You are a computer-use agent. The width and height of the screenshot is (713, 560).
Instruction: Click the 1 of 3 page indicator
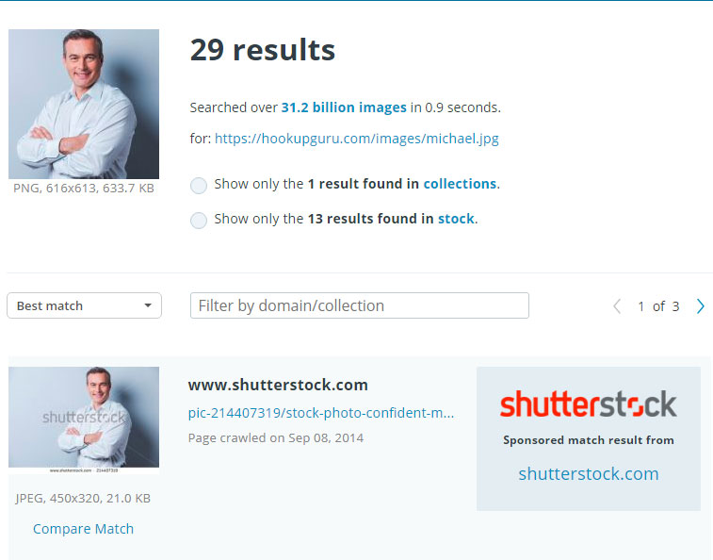pos(658,306)
